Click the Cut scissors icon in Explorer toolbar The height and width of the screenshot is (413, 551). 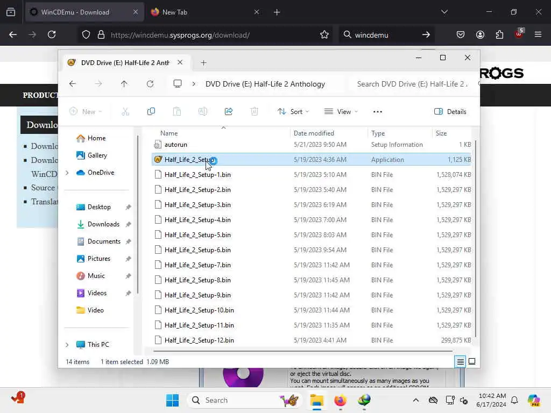coord(125,112)
